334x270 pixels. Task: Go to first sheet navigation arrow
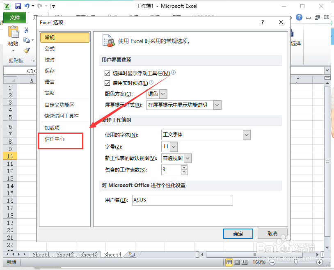[x=7, y=254]
